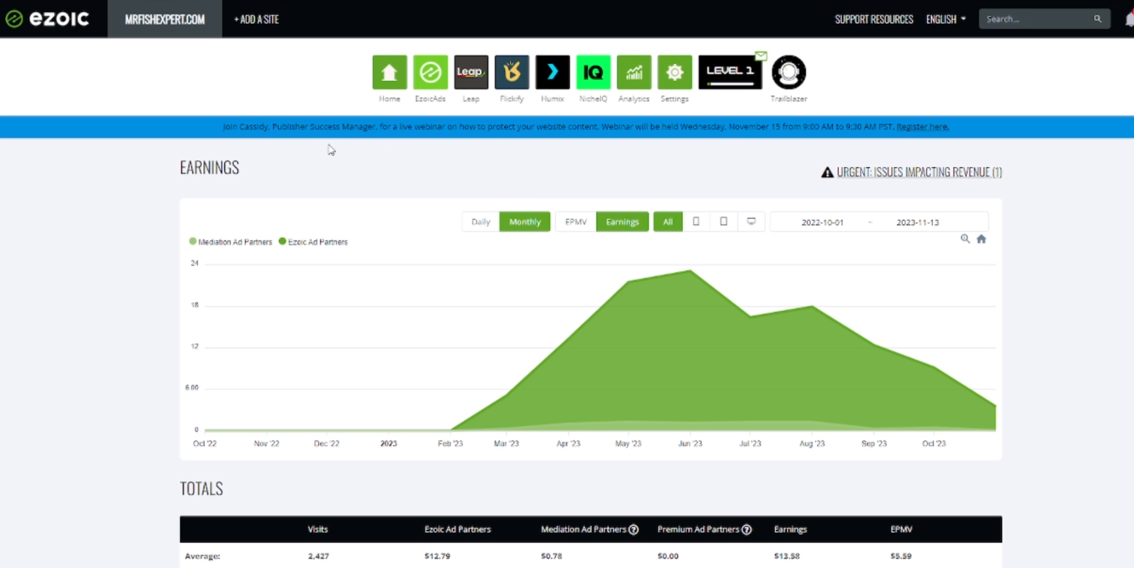This screenshot has width=1134, height=568.
Task: Open the Analytics icon
Action: (634, 72)
